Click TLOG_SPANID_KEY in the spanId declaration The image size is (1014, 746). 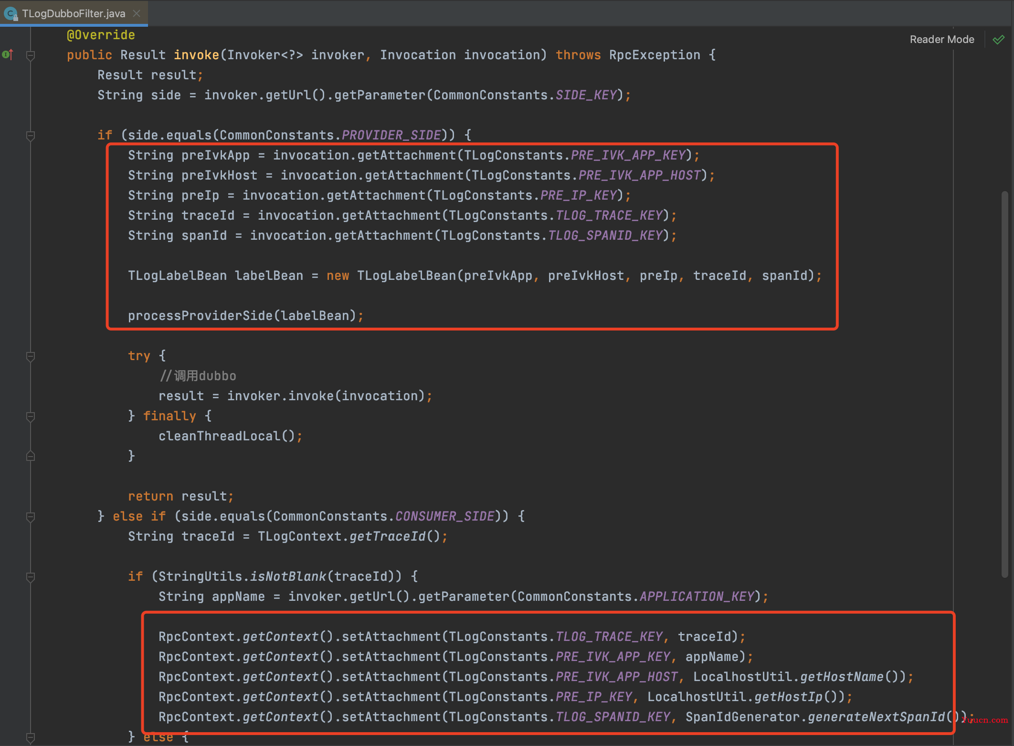pos(605,235)
